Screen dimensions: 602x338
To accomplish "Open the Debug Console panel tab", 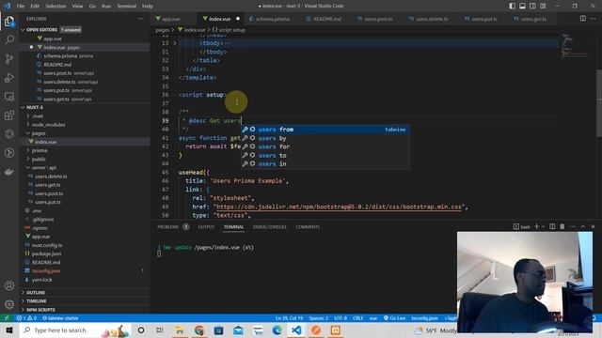I will point(270,227).
